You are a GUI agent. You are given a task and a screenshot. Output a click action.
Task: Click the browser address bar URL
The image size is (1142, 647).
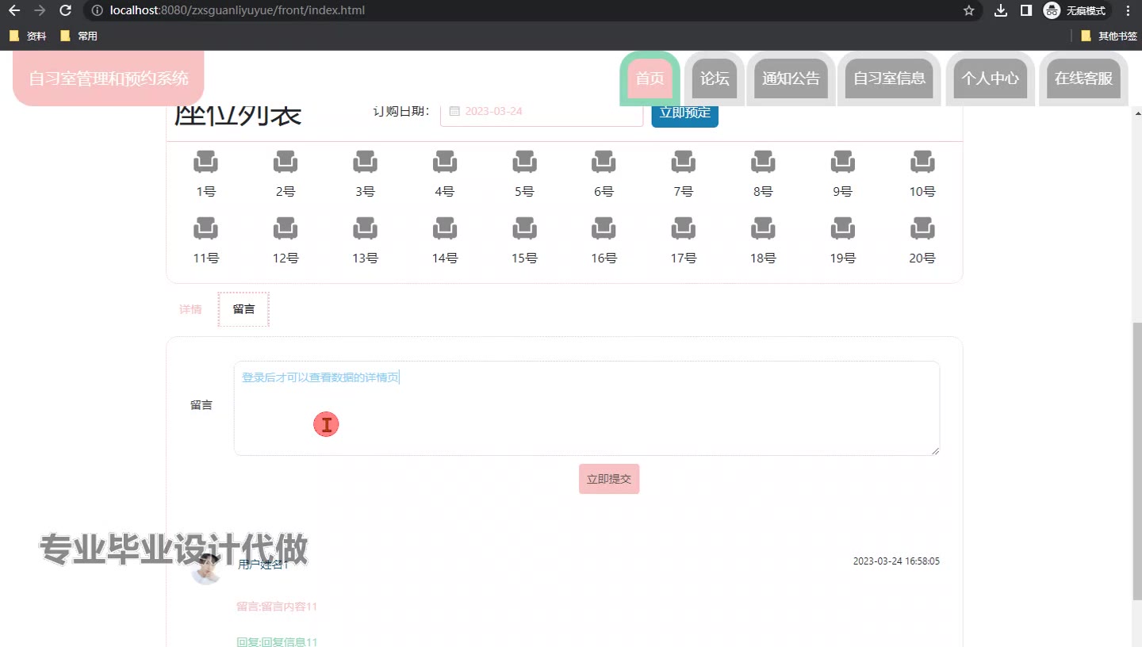point(238,11)
